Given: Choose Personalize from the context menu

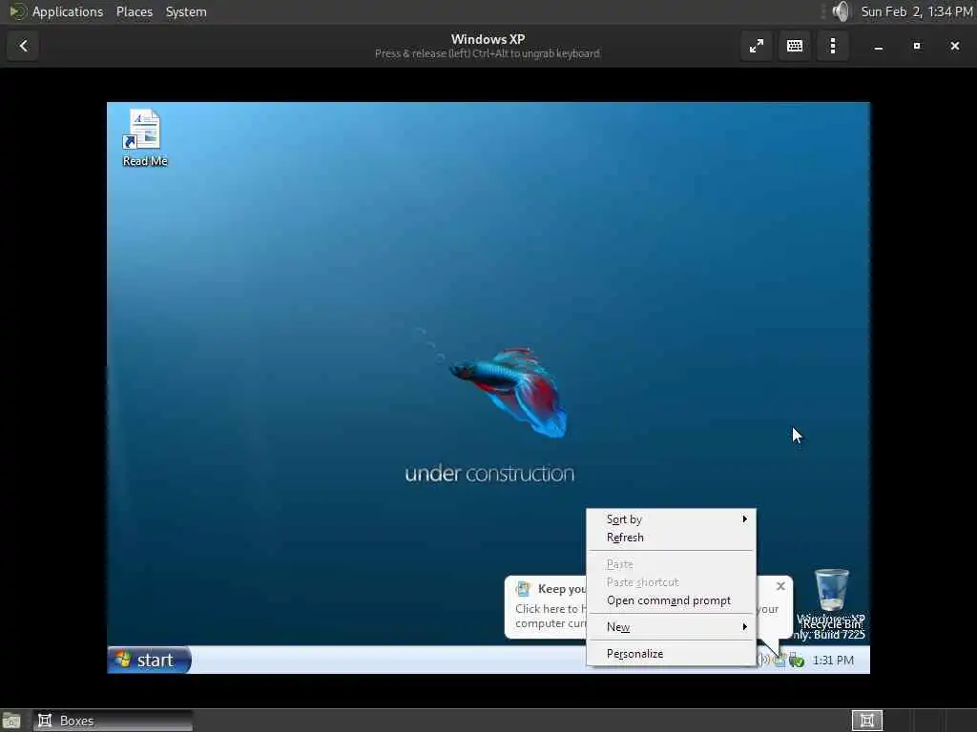Looking at the screenshot, I should [671, 654].
